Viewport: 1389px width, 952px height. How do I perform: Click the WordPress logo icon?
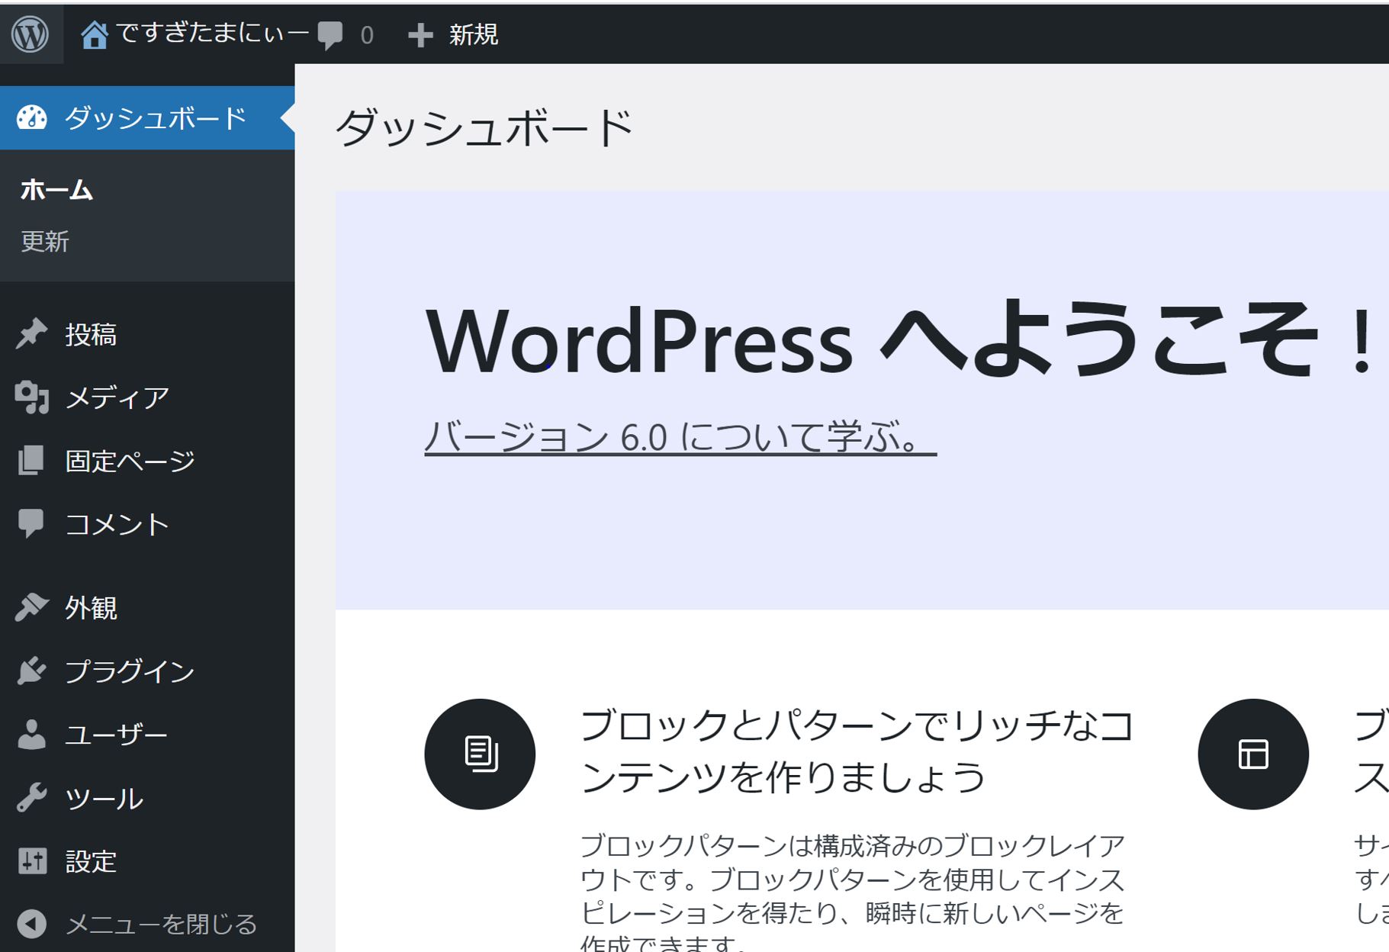[31, 34]
